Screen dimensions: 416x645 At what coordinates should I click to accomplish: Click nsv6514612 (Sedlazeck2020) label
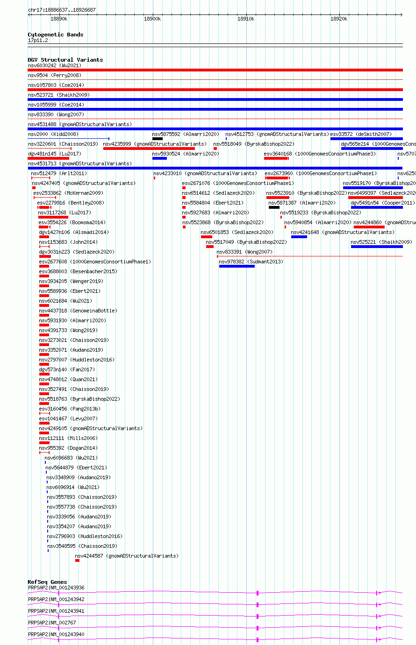(x=218, y=193)
